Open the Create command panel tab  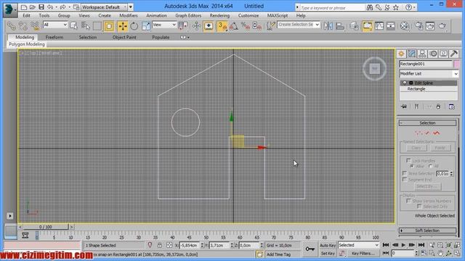(402, 54)
